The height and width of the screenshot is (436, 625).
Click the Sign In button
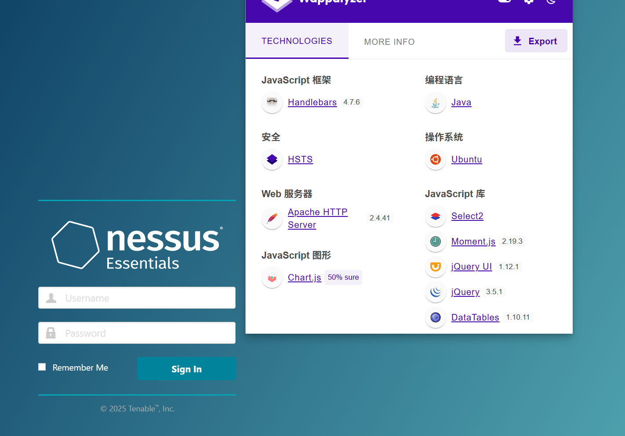187,369
